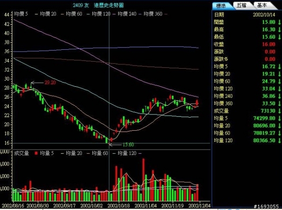Click the 均價 60 legend label
Image resolution: width=282 pixels, height=210 pixels.
[74, 14]
